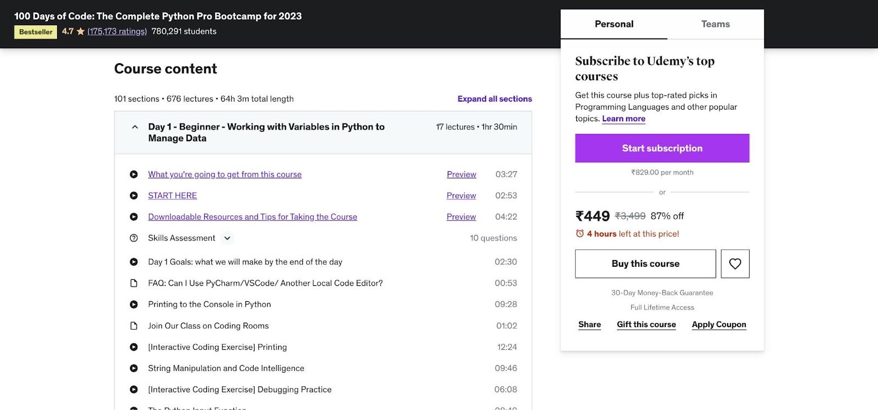Open Downloadable Resources and Tips lecture link
Screen dimensions: 878x410
click(x=252, y=217)
